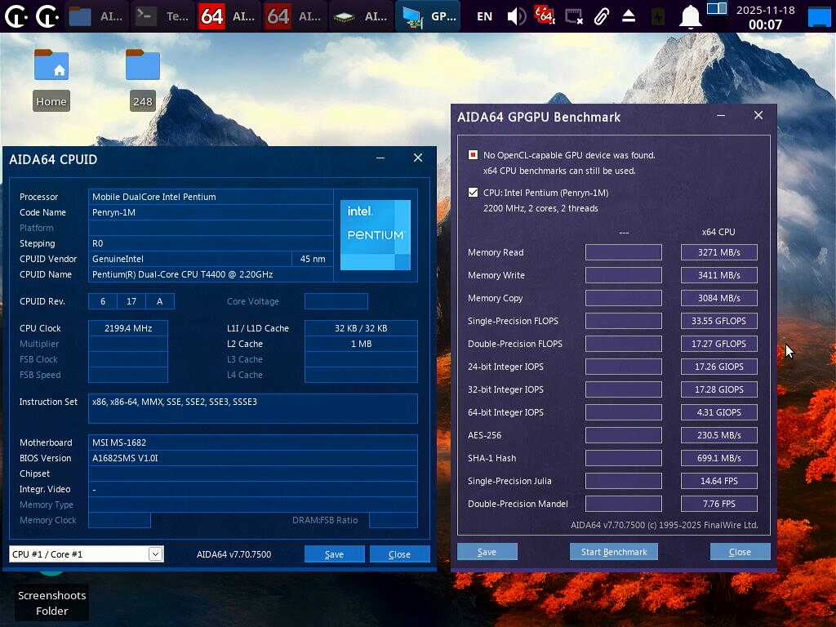Click the blue show desktop icon in panel
836x627 pixels.
coord(819,16)
